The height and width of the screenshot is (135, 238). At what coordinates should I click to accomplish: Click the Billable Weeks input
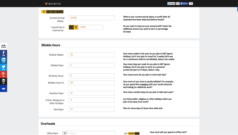[92, 55]
